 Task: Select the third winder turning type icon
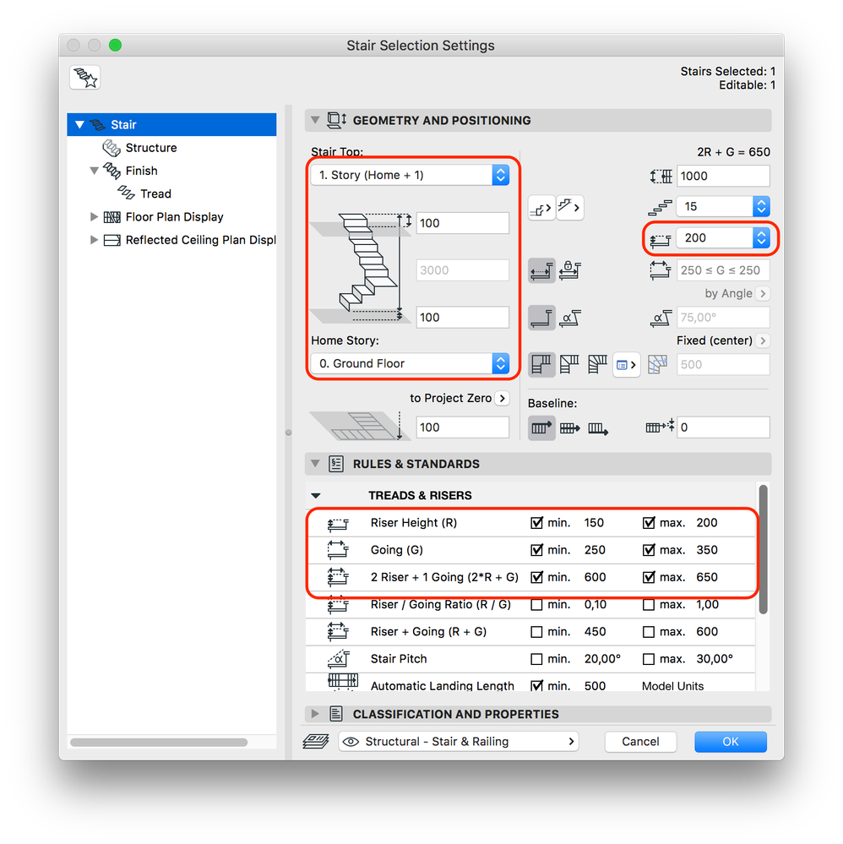point(597,364)
